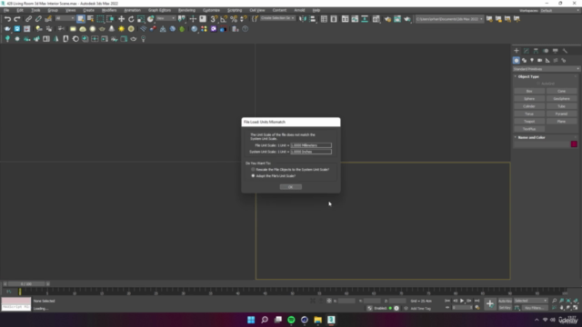The height and width of the screenshot is (327, 582).
Task: Select the Select and Link tool
Action: [x=28, y=19]
